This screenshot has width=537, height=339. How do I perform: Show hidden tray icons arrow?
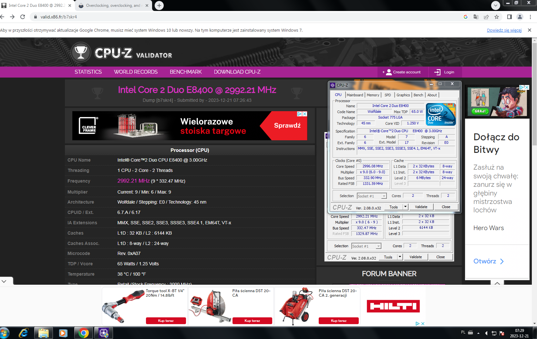[478, 333]
